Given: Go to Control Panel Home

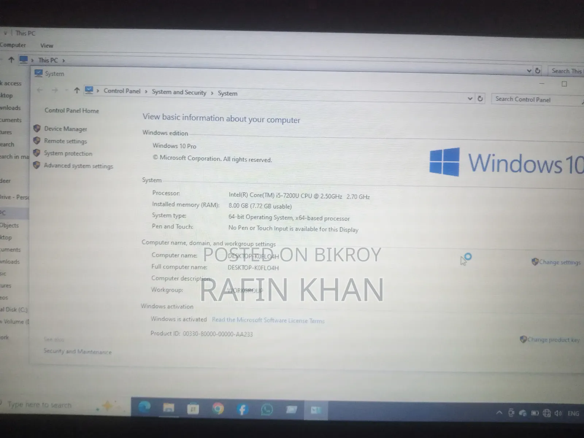Looking at the screenshot, I should coord(72,110).
